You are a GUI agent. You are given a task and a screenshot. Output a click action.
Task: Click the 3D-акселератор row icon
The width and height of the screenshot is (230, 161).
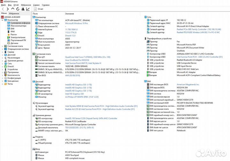point(36,94)
